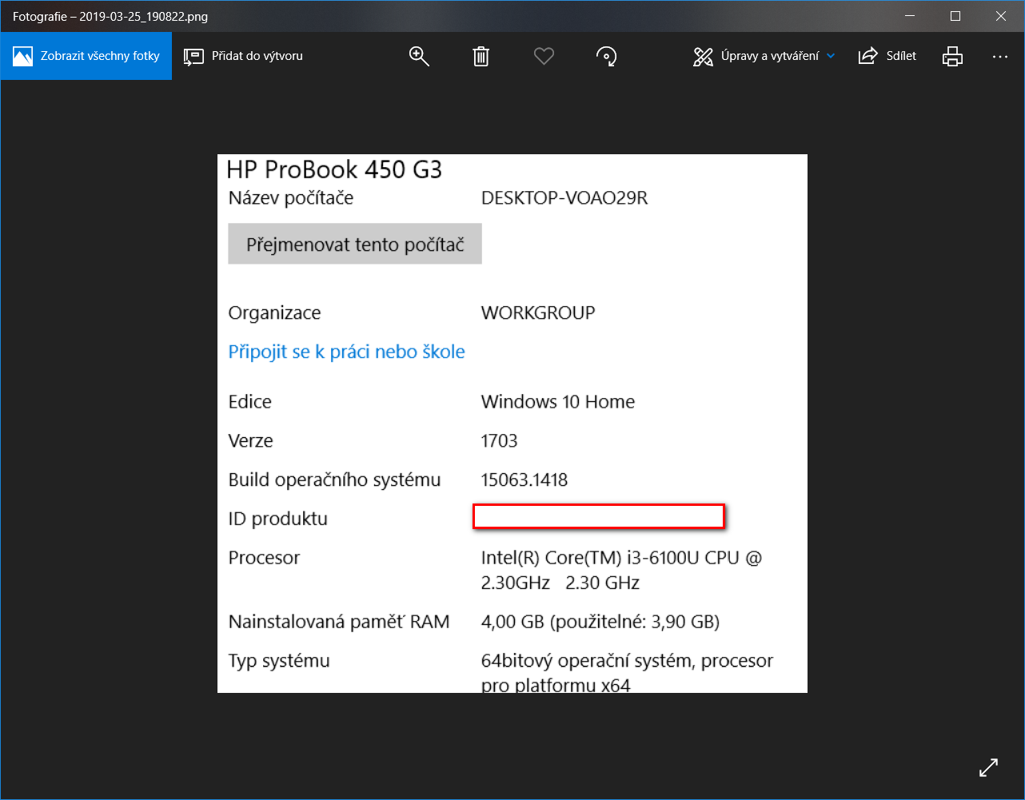Select the value 4,00 GB (použitelné: 3,90 GB)
The image size is (1025, 800).
pos(600,622)
